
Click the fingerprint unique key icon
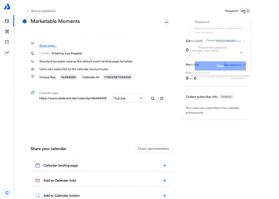(x=32, y=76)
